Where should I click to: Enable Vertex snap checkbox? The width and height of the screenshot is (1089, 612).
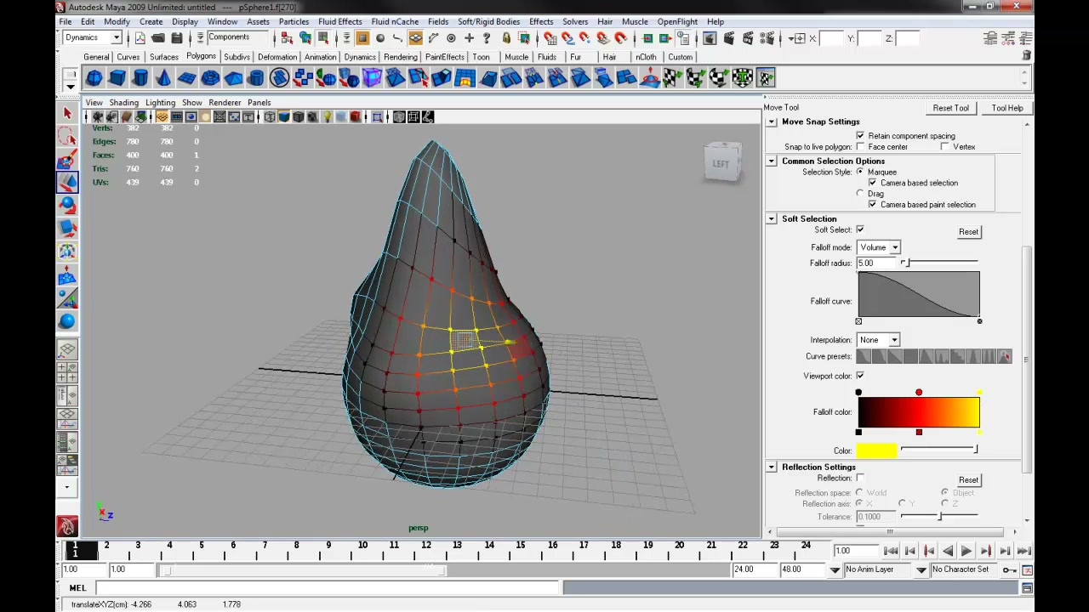pos(945,147)
